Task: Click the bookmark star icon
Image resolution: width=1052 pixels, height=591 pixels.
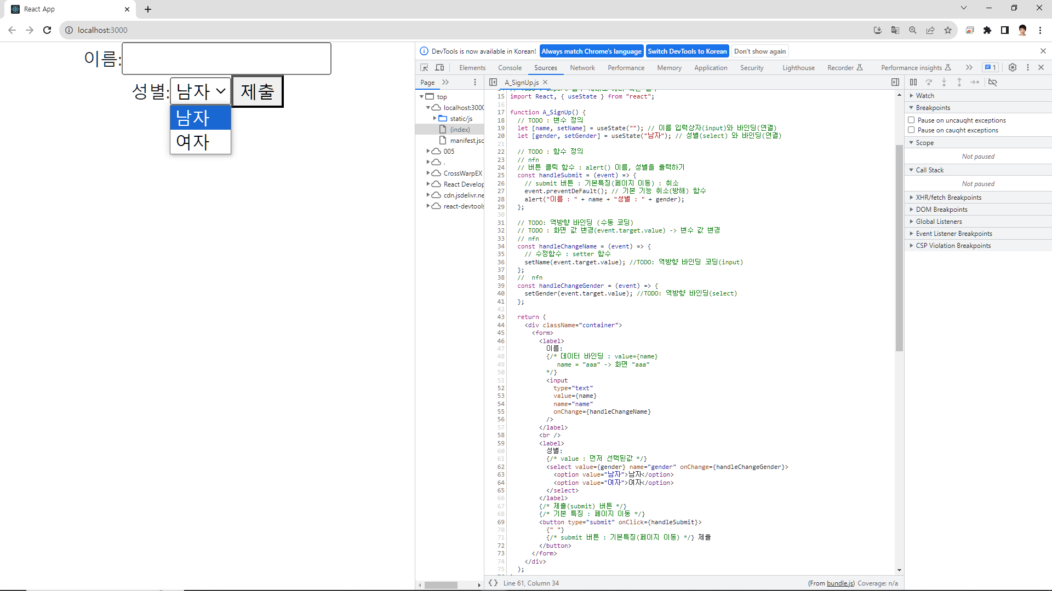Action: (948, 30)
